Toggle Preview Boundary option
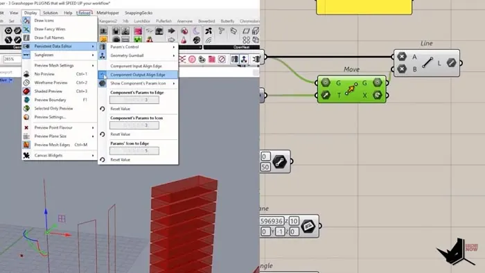The width and height of the screenshot is (485, 273). pyautogui.click(x=60, y=100)
